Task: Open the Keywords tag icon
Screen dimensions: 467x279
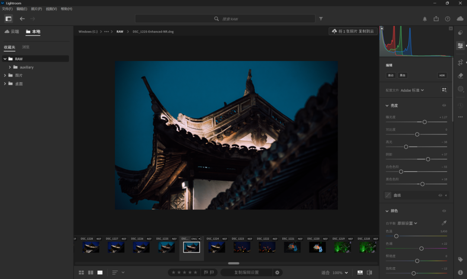Action: 460,260
